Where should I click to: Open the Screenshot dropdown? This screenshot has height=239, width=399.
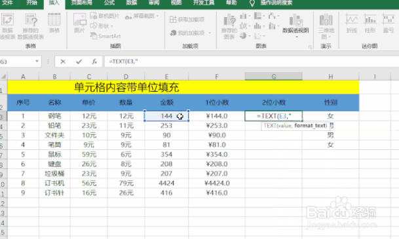click(142, 16)
